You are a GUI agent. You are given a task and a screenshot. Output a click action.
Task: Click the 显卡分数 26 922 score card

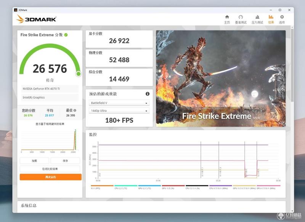point(119,39)
